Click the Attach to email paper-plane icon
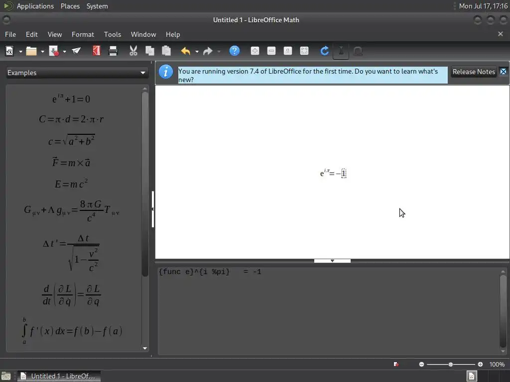Screen dimensions: 510x382 (x=76, y=51)
